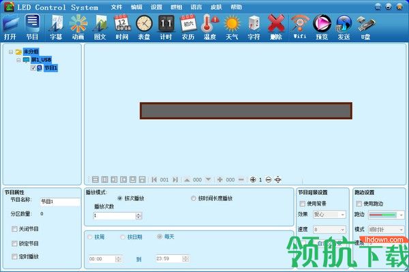This screenshot has width=409, height=272.
Task: Add a new 节目 program
Action: tap(32, 28)
